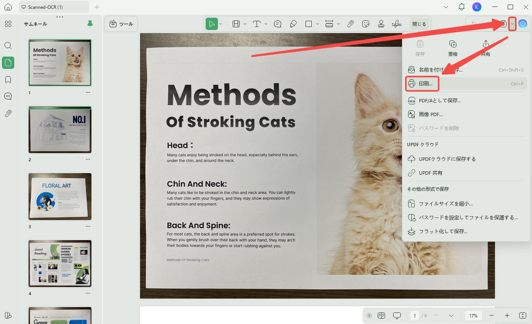532x324 pixels.
Task: Open the 17% zoom level dropdown
Action: (x=473, y=316)
